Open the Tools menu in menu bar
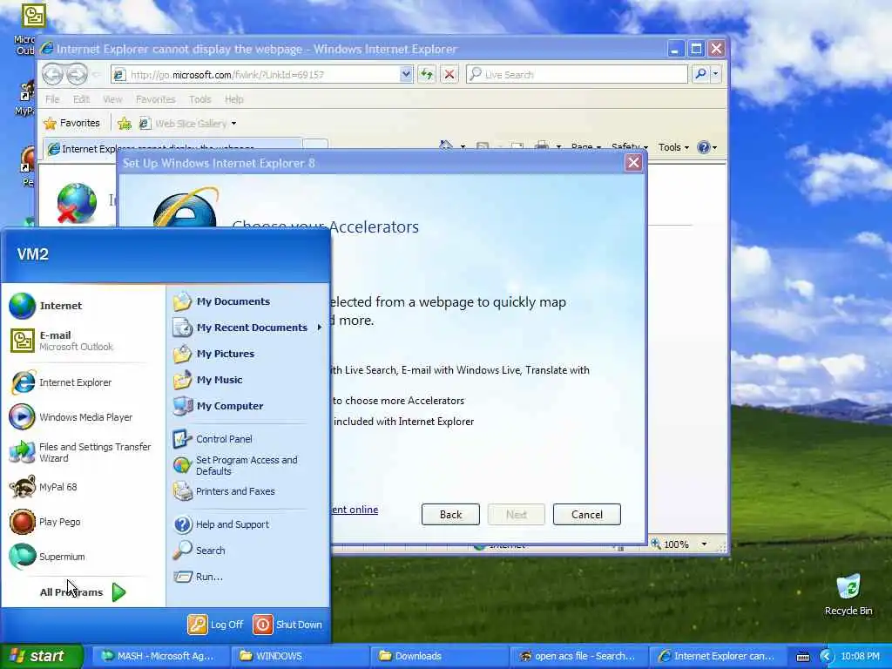The width and height of the screenshot is (892, 669). 199,99
